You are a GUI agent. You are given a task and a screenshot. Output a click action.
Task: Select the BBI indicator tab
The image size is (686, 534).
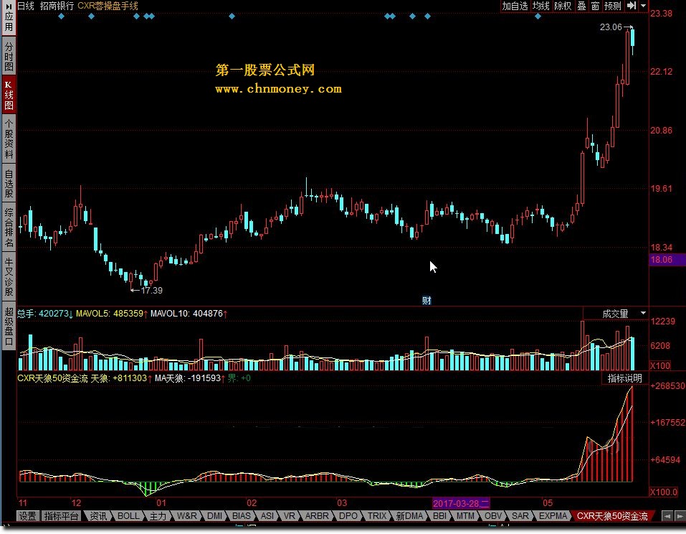click(x=439, y=516)
